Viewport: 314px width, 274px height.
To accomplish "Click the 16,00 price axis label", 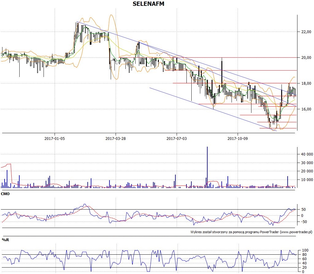I will (x=306, y=109).
